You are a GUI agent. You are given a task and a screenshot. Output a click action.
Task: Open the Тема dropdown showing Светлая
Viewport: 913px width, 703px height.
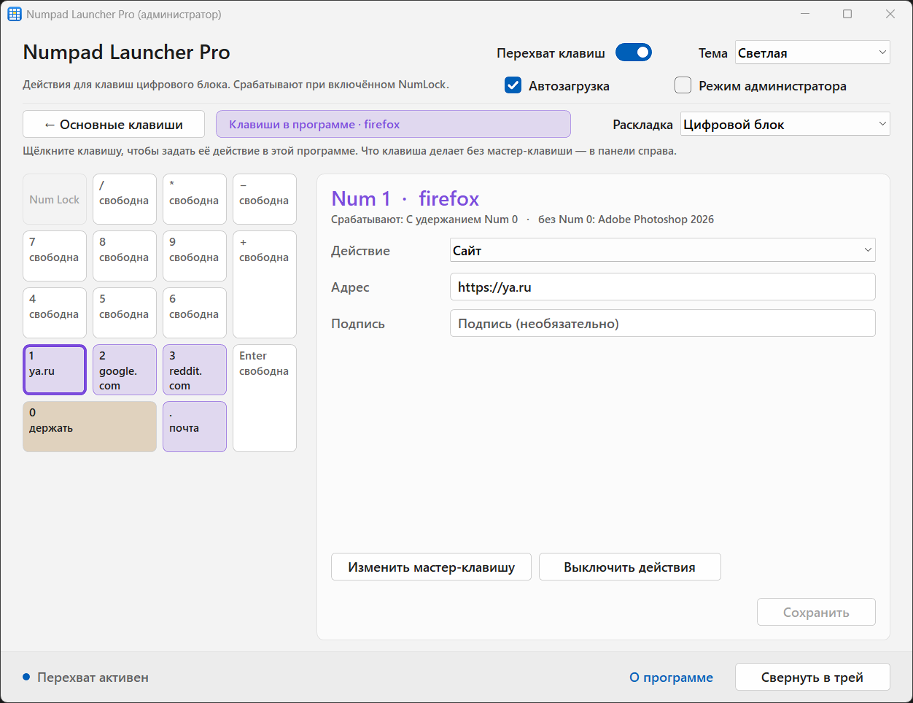[812, 53]
